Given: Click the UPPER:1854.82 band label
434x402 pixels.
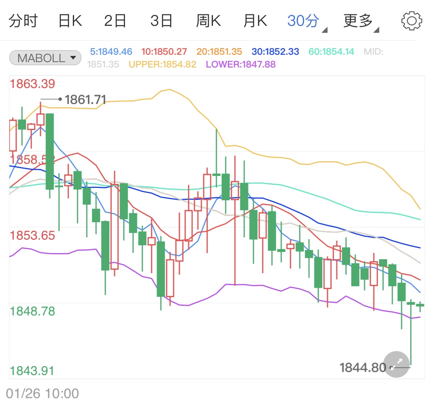Looking at the screenshot, I should click(162, 64).
